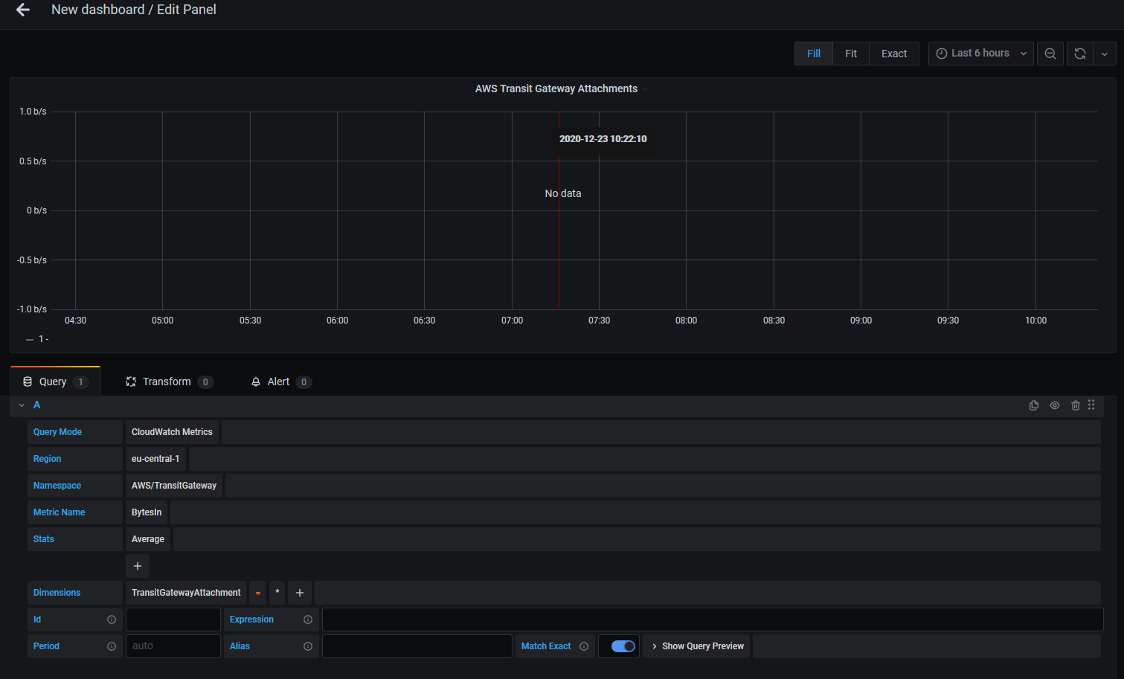This screenshot has width=1124, height=679.
Task: Open CloudWatch Metrics query mode dropdown
Action: point(172,432)
